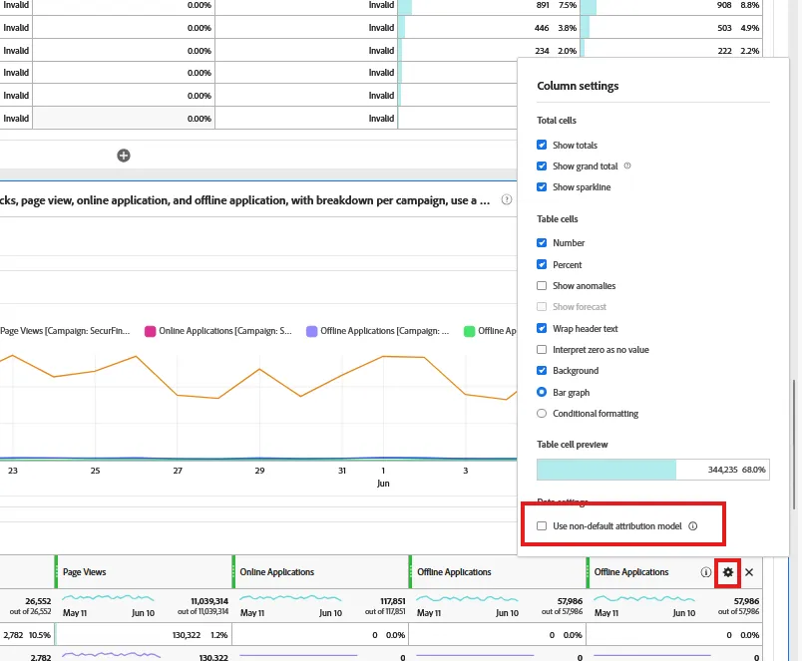Click the Page Views [Campaign: SecurFin... legend label
802x661 pixels.
point(65,331)
